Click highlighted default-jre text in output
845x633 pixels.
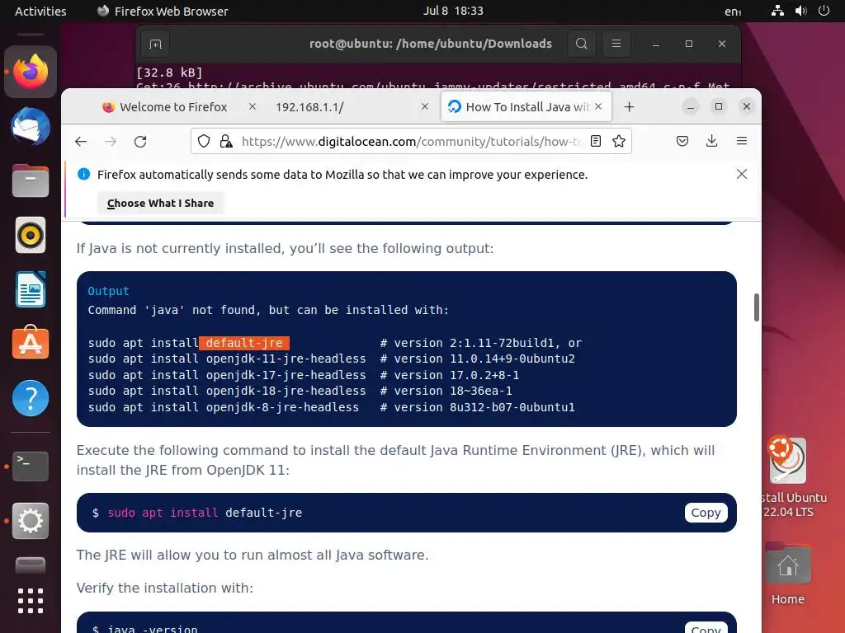coord(244,343)
